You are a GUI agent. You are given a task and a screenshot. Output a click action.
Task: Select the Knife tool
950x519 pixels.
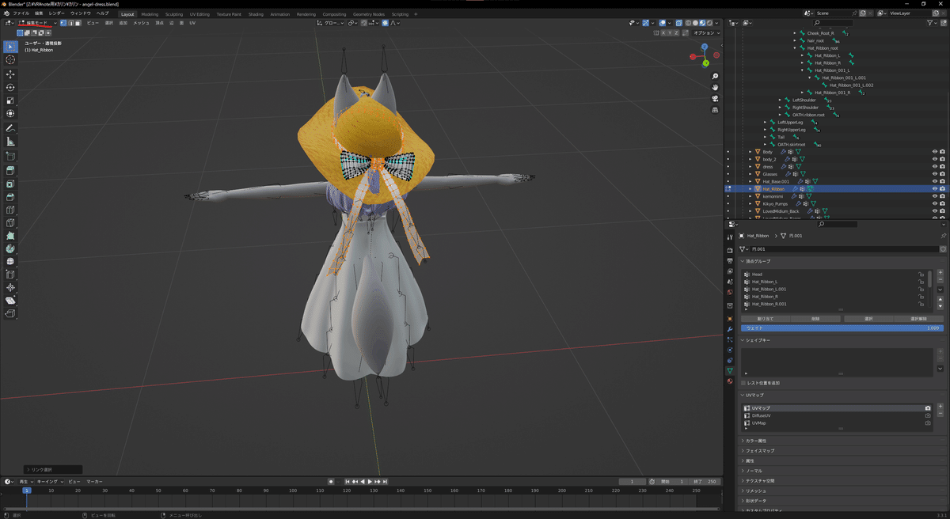(10, 224)
